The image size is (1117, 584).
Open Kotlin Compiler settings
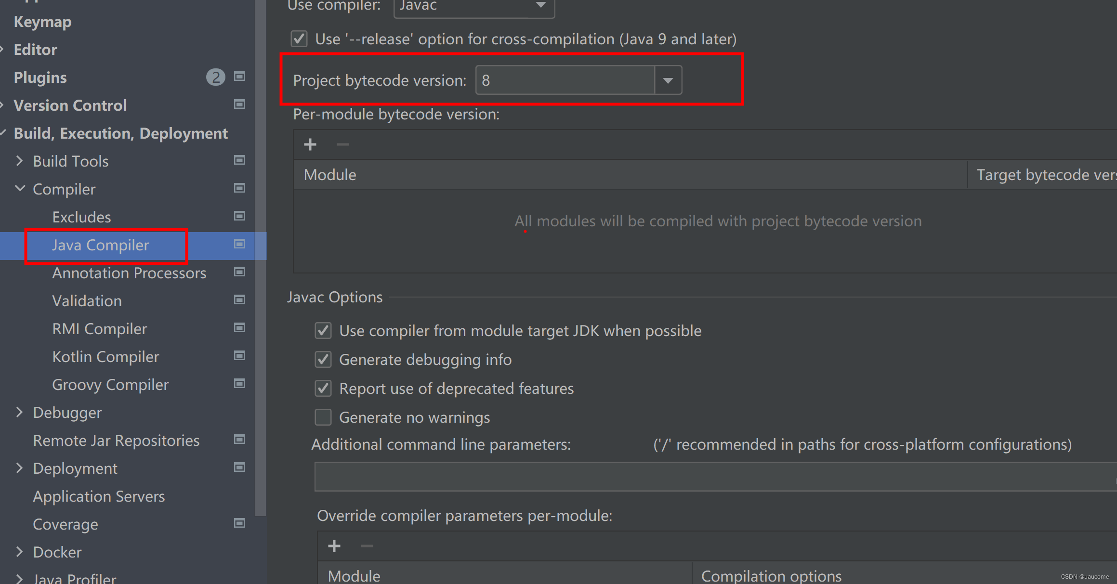pos(105,357)
